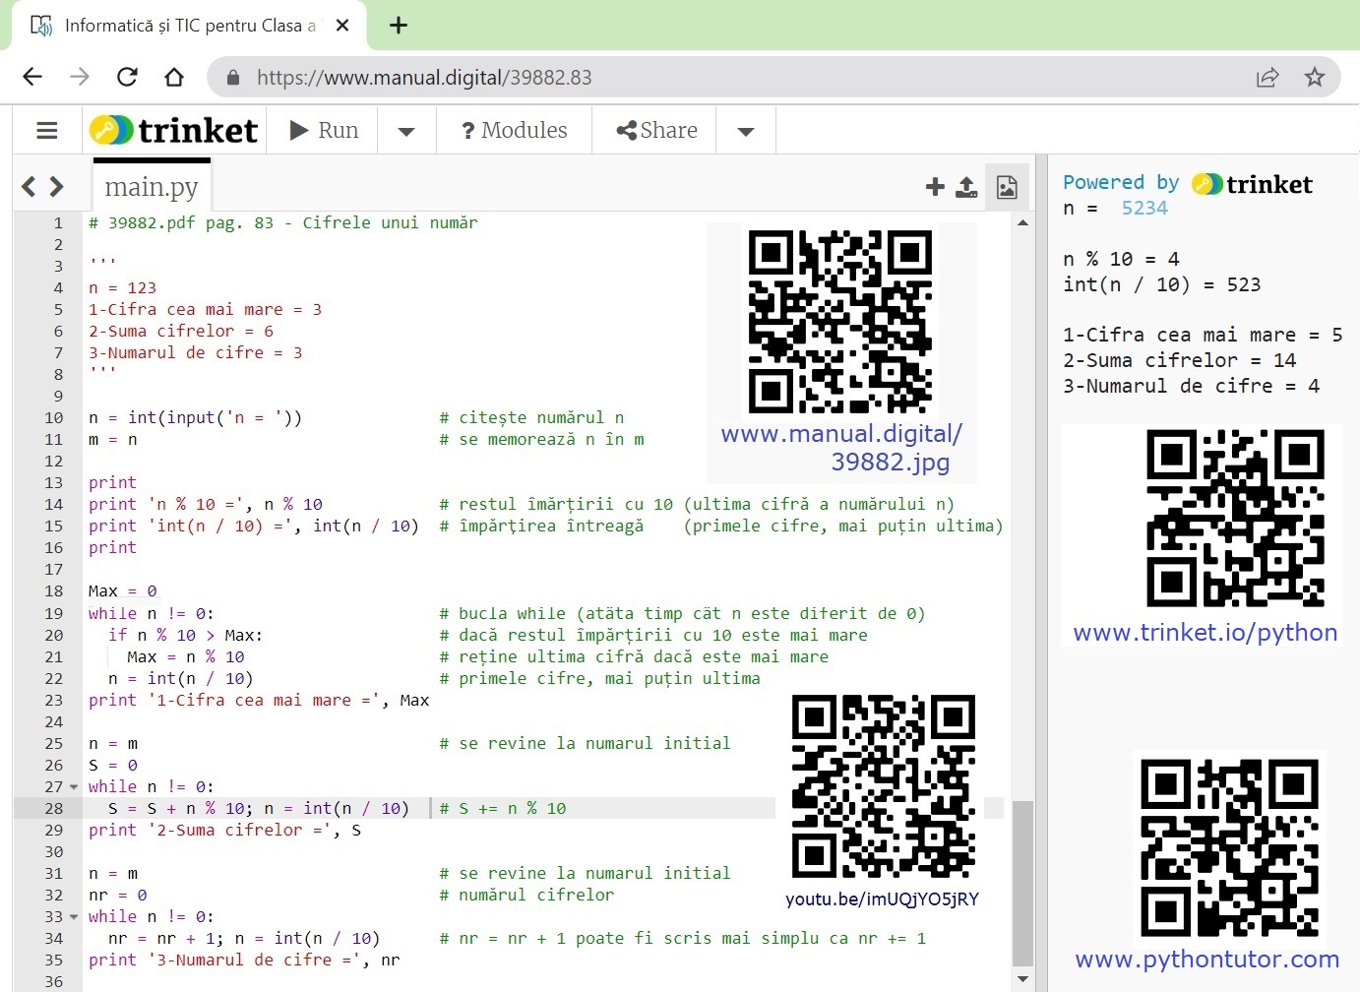Click output line "2-Suma cifrelor = 14"
The width and height of the screenshot is (1360, 992).
[1179, 360]
